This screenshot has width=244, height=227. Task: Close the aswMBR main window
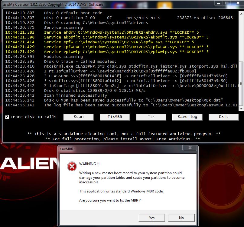coord(238,3)
